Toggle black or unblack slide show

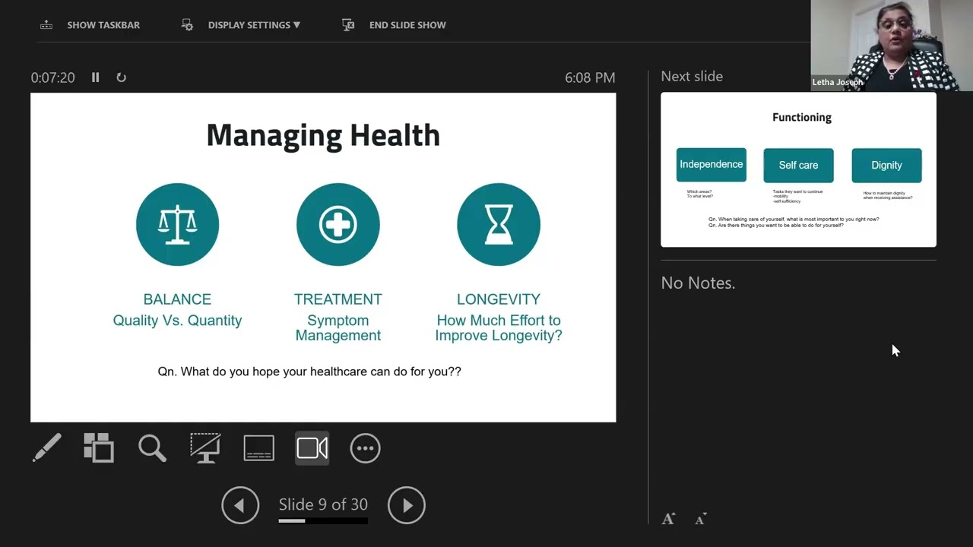tap(205, 448)
